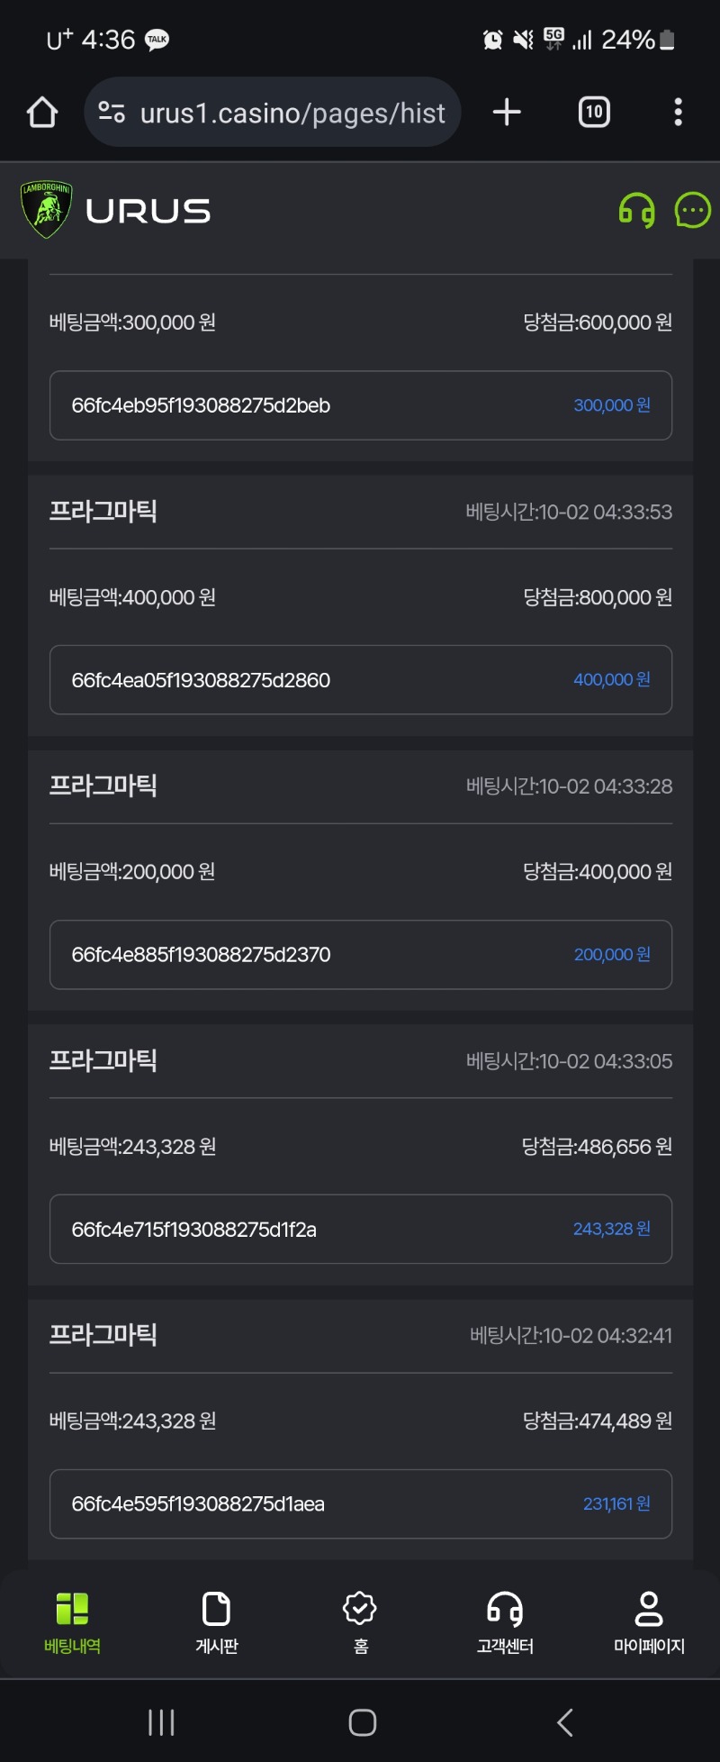720x1762 pixels.
Task: Tap the Lamborghini URUS logo
Action: click(x=115, y=211)
